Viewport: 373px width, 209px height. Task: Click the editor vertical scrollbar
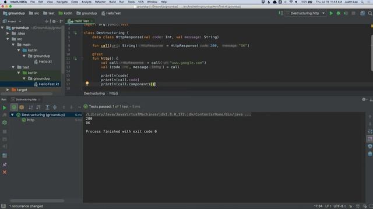[372, 53]
